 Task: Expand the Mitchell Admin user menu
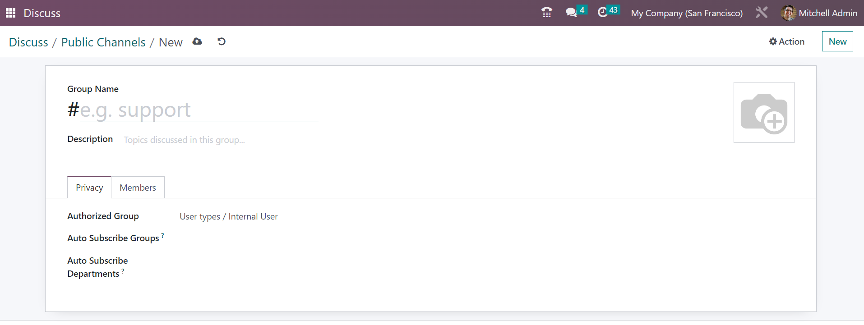[x=827, y=13]
